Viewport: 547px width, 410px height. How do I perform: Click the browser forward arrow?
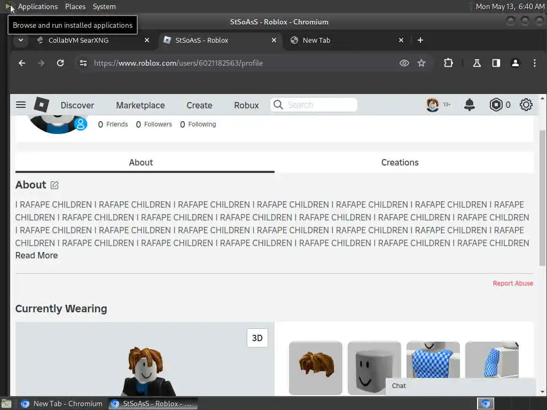(x=41, y=63)
